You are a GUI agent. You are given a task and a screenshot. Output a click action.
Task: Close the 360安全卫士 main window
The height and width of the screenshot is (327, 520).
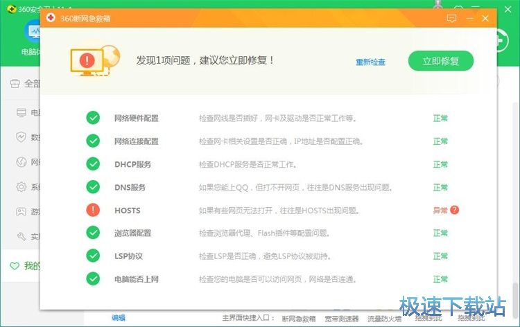pyautogui.click(x=508, y=9)
